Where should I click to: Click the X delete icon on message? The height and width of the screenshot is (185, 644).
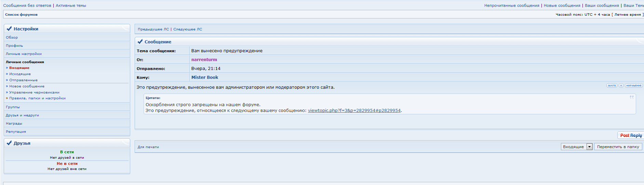coord(621,86)
